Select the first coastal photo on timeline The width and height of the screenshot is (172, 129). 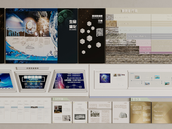click(137, 77)
